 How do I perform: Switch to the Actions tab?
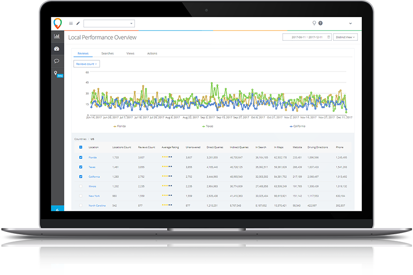pos(152,54)
